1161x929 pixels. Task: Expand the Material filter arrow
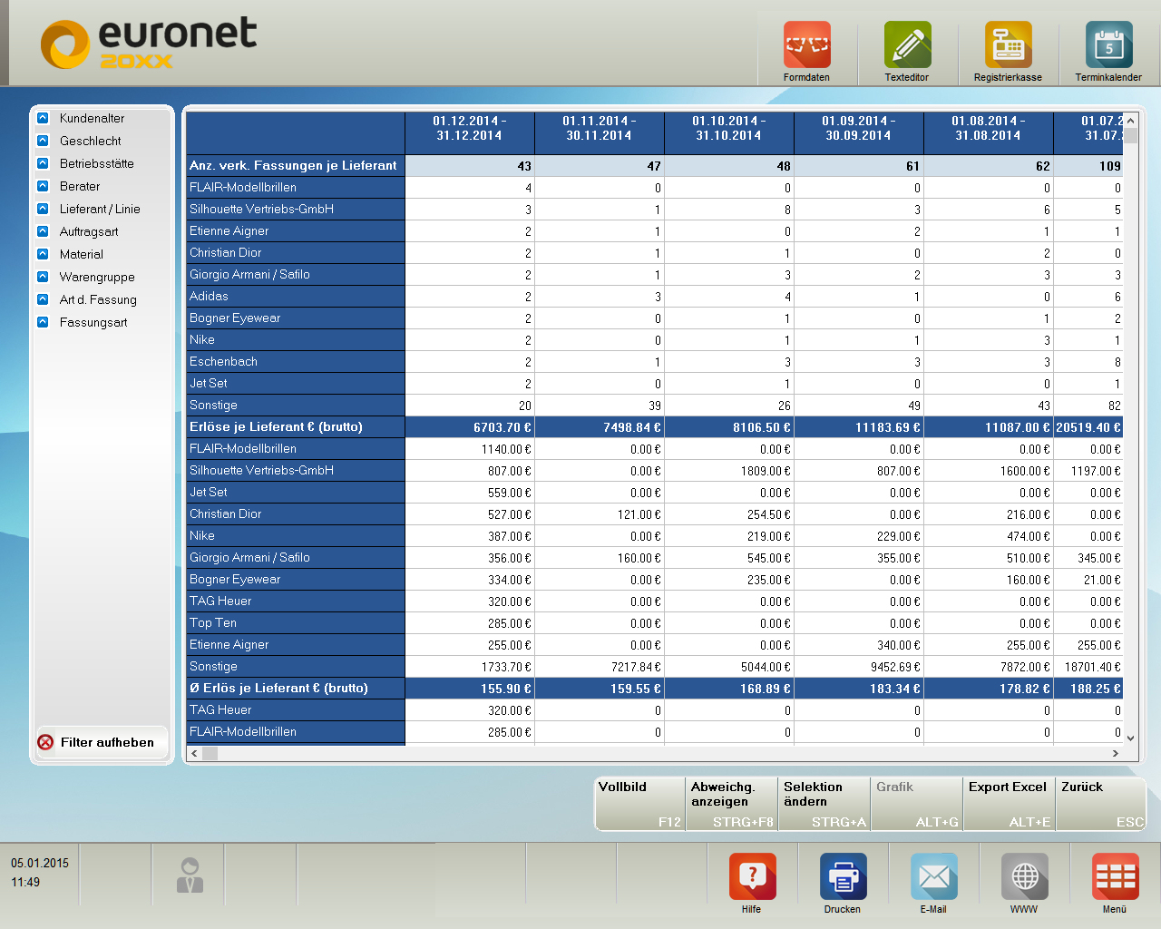coord(43,254)
